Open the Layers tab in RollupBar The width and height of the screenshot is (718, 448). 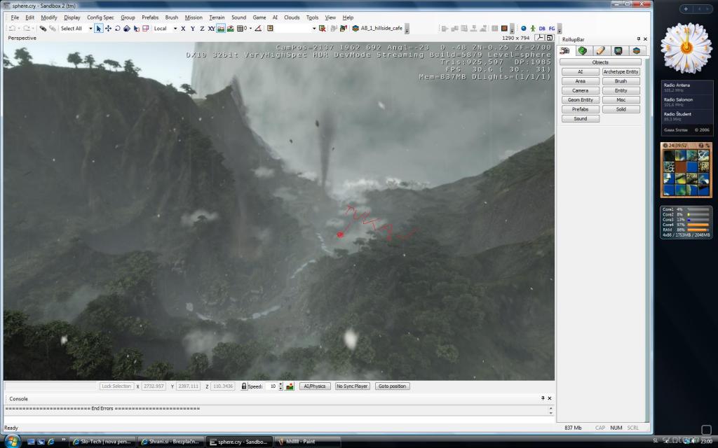pos(636,50)
